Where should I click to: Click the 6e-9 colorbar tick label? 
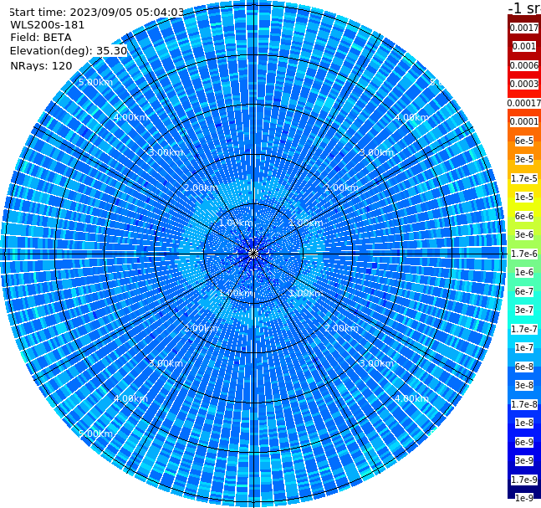(524, 442)
